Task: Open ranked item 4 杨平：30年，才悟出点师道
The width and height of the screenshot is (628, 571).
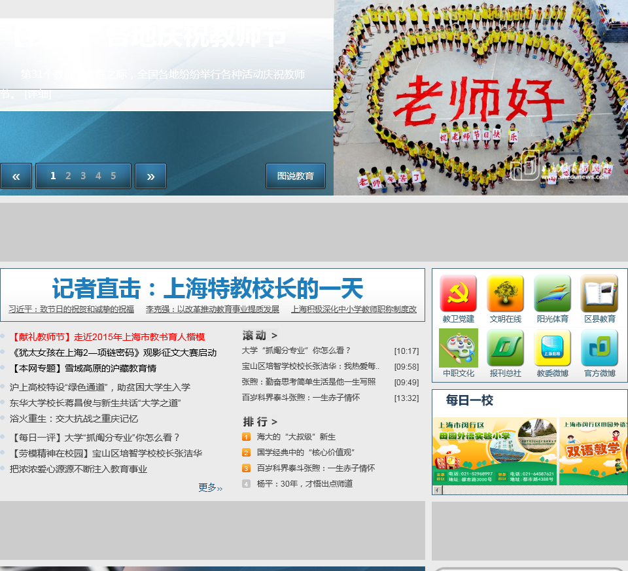Action: (x=305, y=484)
